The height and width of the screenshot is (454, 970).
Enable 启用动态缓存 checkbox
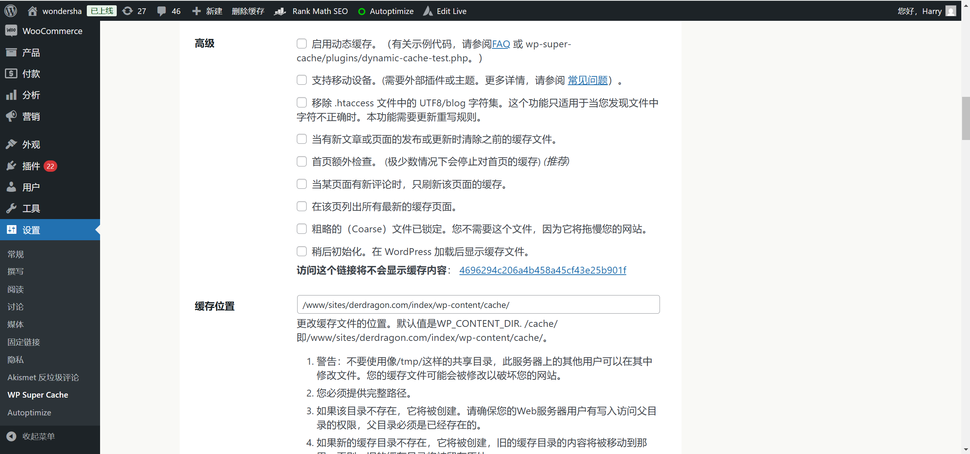[x=301, y=44]
